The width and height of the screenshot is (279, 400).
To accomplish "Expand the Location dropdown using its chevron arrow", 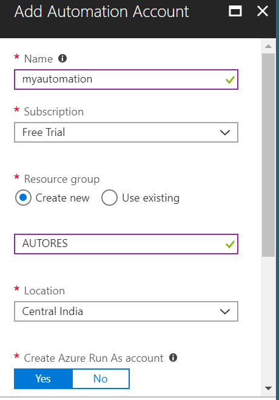I will tap(225, 311).
